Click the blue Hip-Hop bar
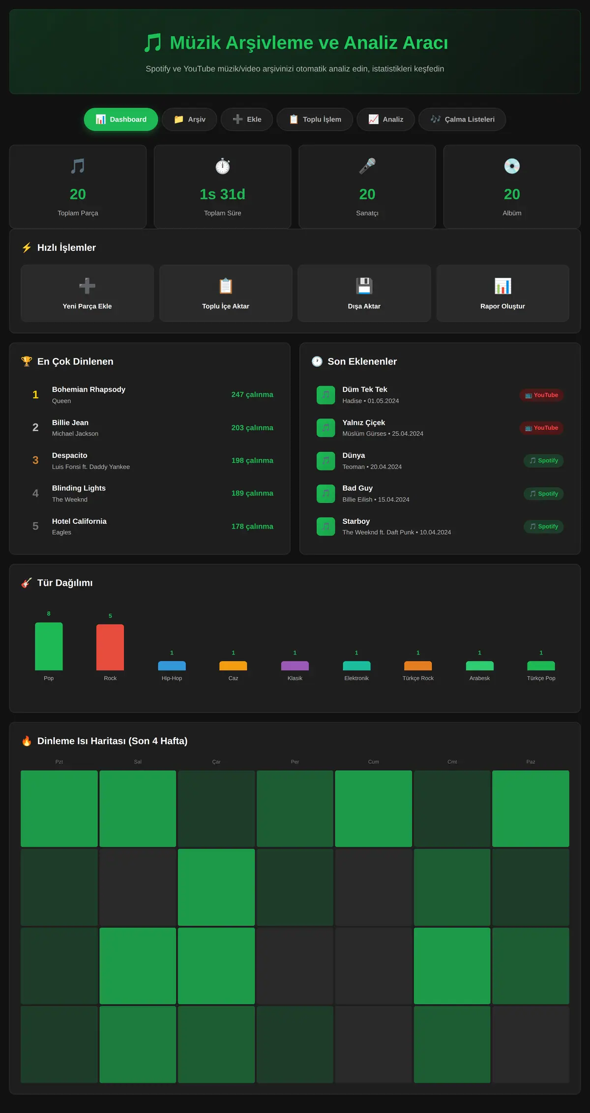Image resolution: width=590 pixels, height=1113 pixels. click(172, 666)
